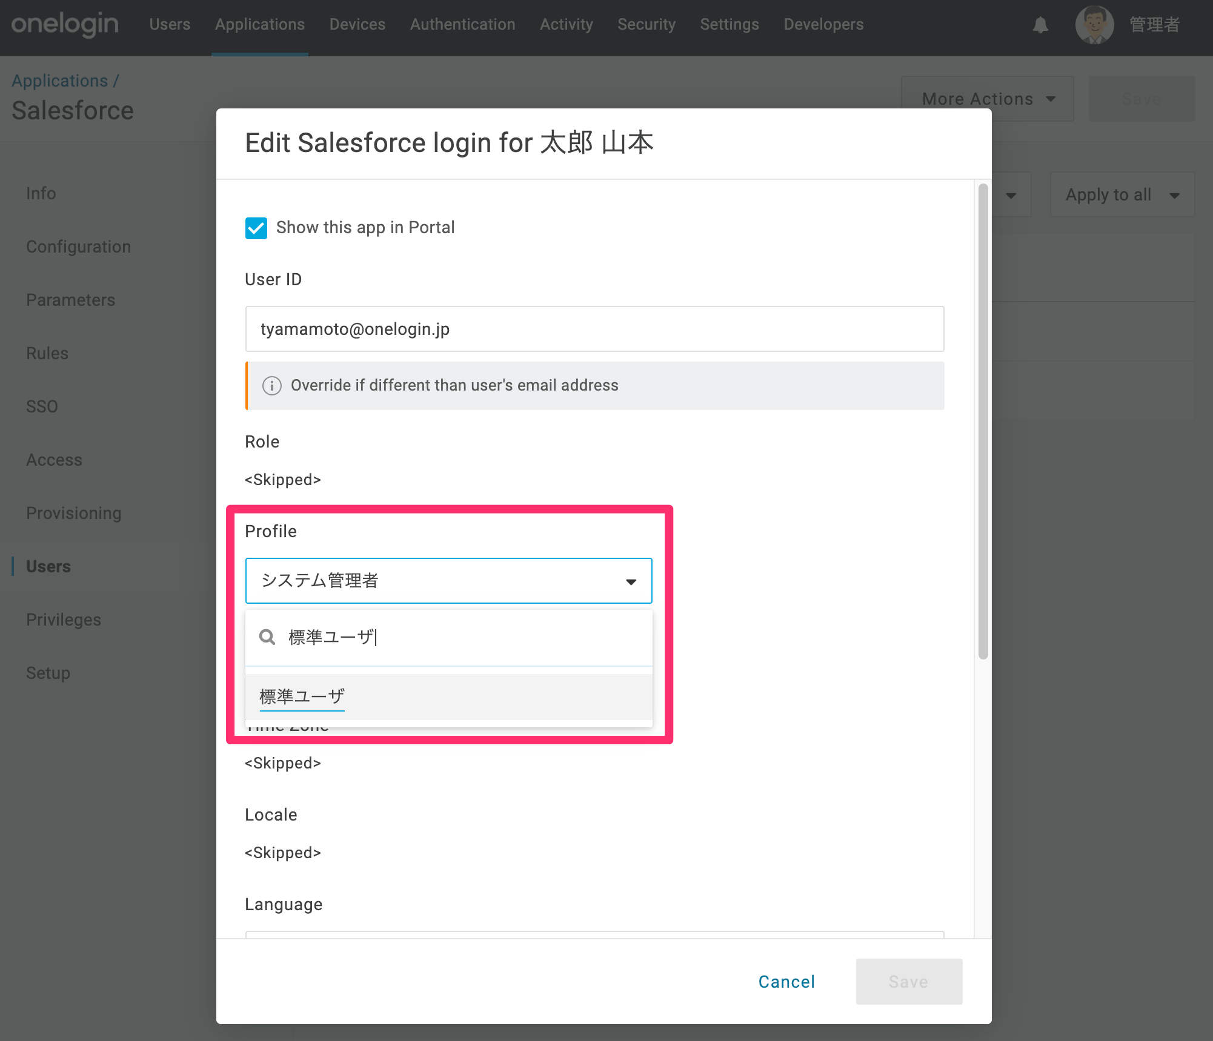The image size is (1213, 1041).
Task: Uncheck Show this app in Portal
Action: (256, 228)
